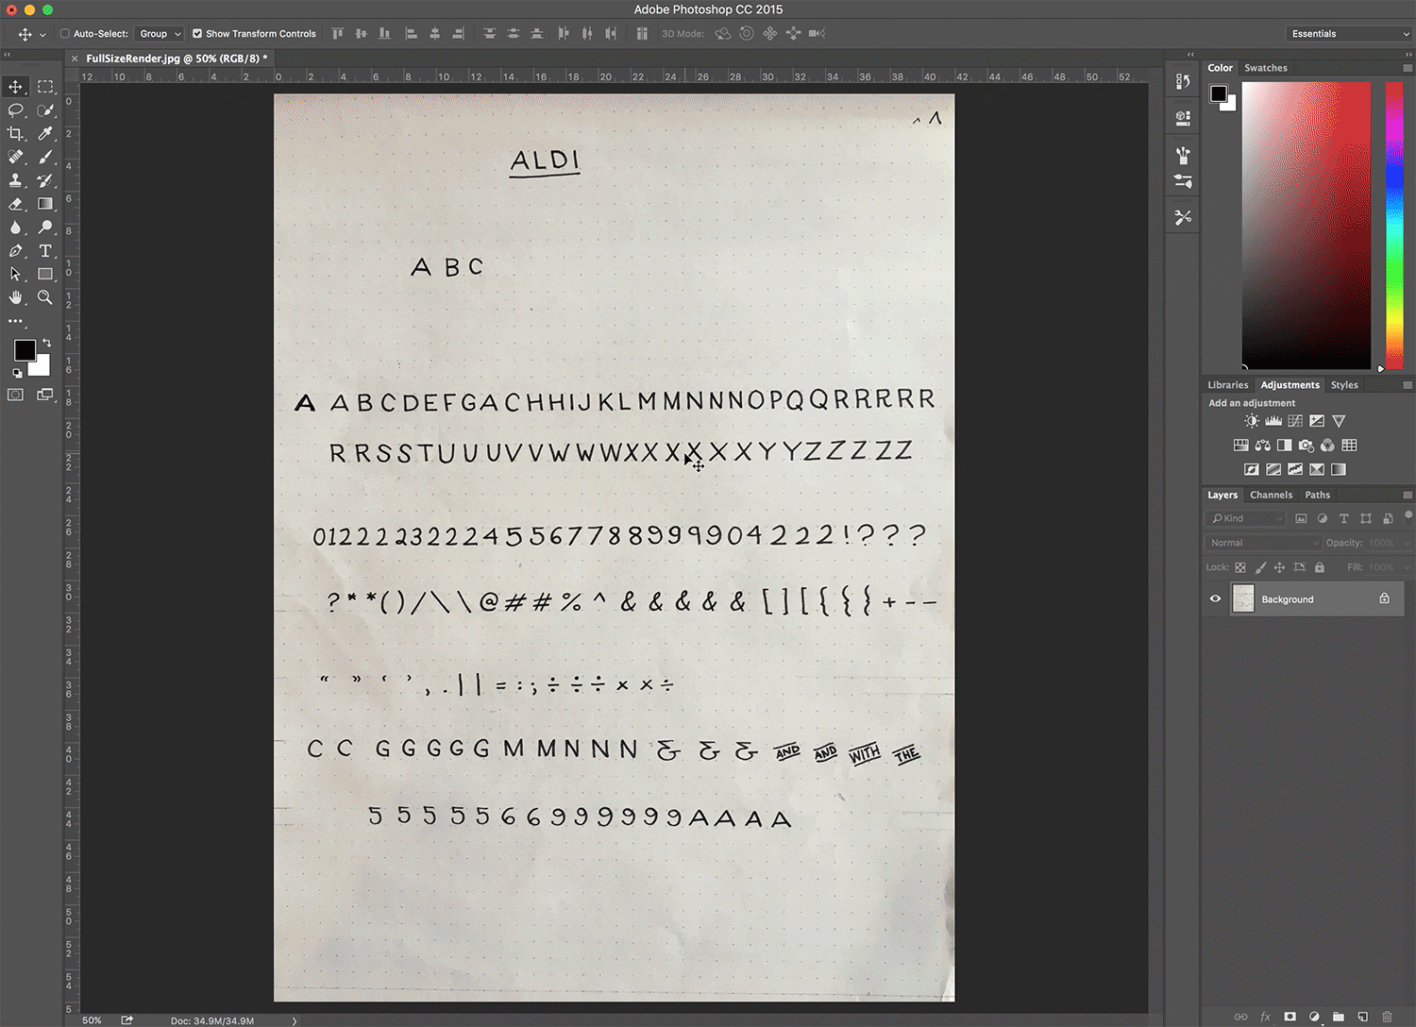
Task: Select the Spot Healing Brush tool
Action: click(15, 157)
